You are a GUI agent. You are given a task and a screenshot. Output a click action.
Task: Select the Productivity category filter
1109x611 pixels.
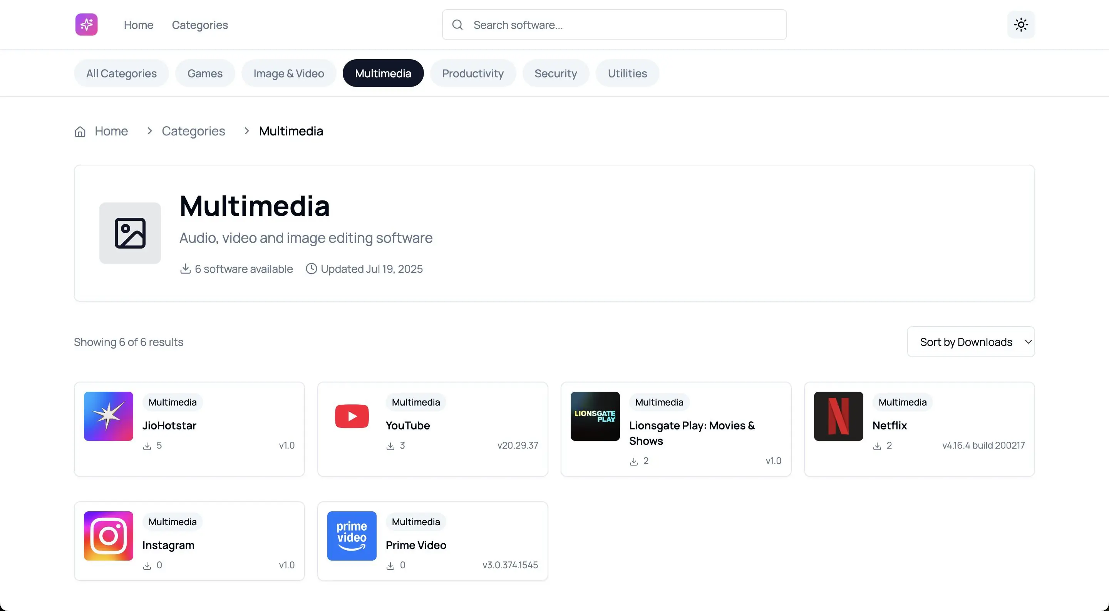[x=472, y=73]
